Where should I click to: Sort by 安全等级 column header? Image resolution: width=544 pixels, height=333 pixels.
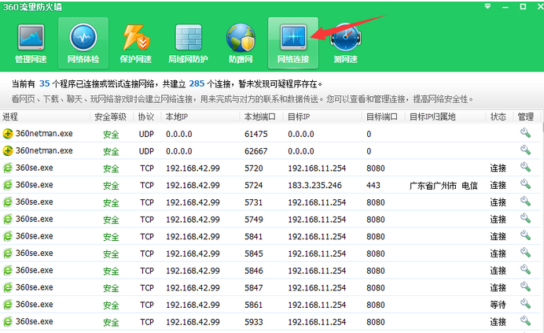click(112, 117)
